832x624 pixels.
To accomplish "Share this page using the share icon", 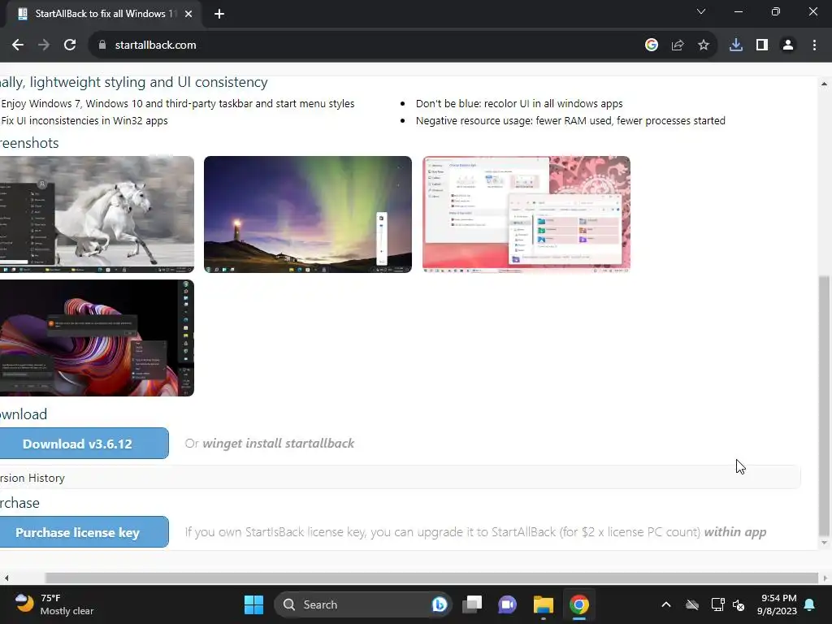I will point(678,45).
